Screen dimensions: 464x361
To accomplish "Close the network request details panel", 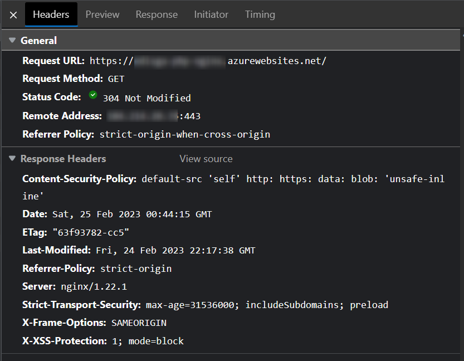I will [13, 14].
